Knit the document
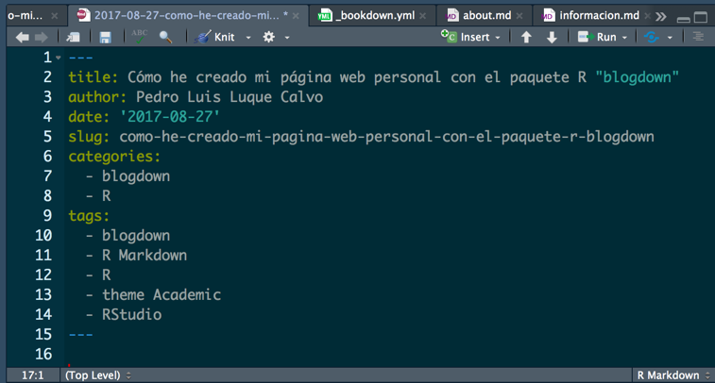Screen dimensions: 715x383 click(214, 37)
